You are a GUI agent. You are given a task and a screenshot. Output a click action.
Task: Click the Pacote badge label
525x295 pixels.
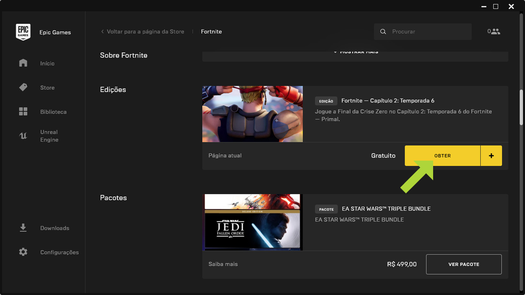point(326,209)
